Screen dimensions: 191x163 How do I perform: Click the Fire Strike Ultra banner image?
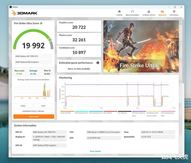141,46
